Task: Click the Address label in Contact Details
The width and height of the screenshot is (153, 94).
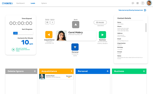Action: [x=120, y=33]
